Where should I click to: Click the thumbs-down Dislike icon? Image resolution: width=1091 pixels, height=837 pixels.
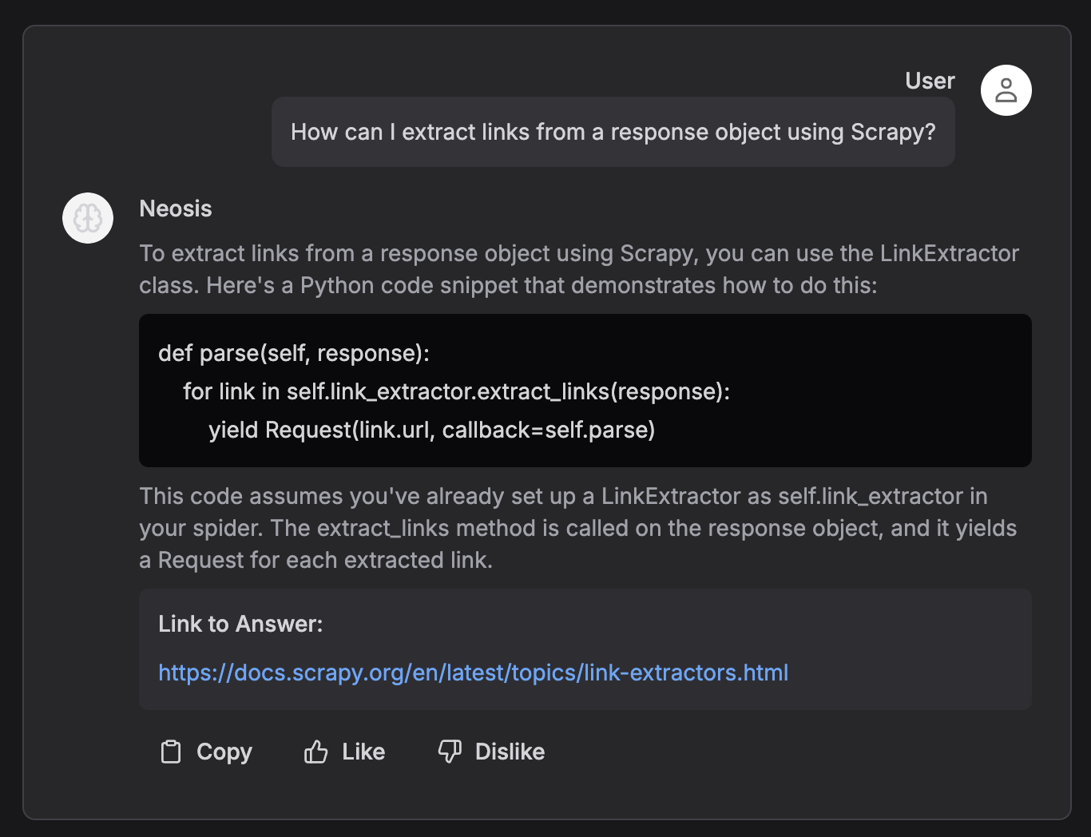tap(450, 752)
